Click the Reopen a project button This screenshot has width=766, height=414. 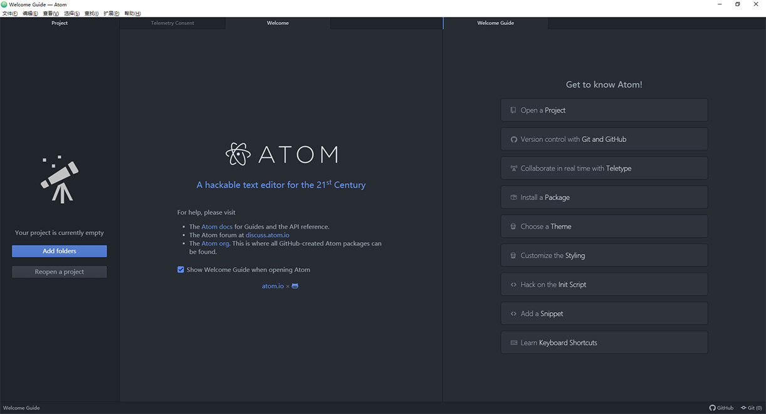coord(60,272)
